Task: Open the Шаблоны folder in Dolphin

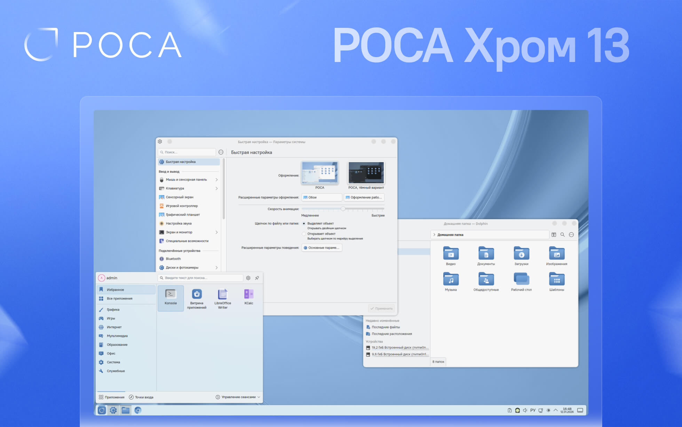Action: (x=557, y=282)
